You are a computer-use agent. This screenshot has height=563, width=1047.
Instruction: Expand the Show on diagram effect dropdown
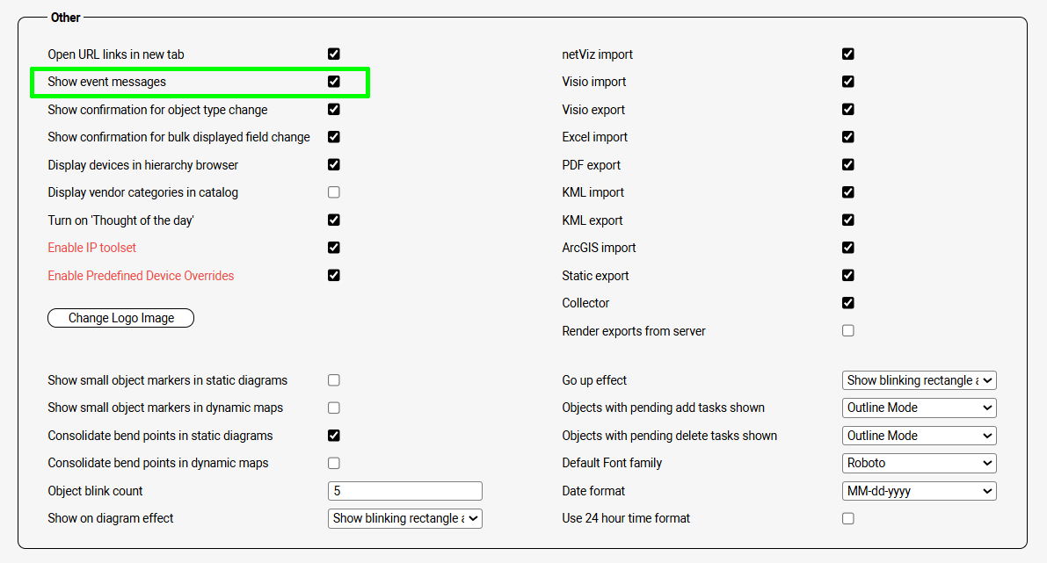(x=405, y=518)
